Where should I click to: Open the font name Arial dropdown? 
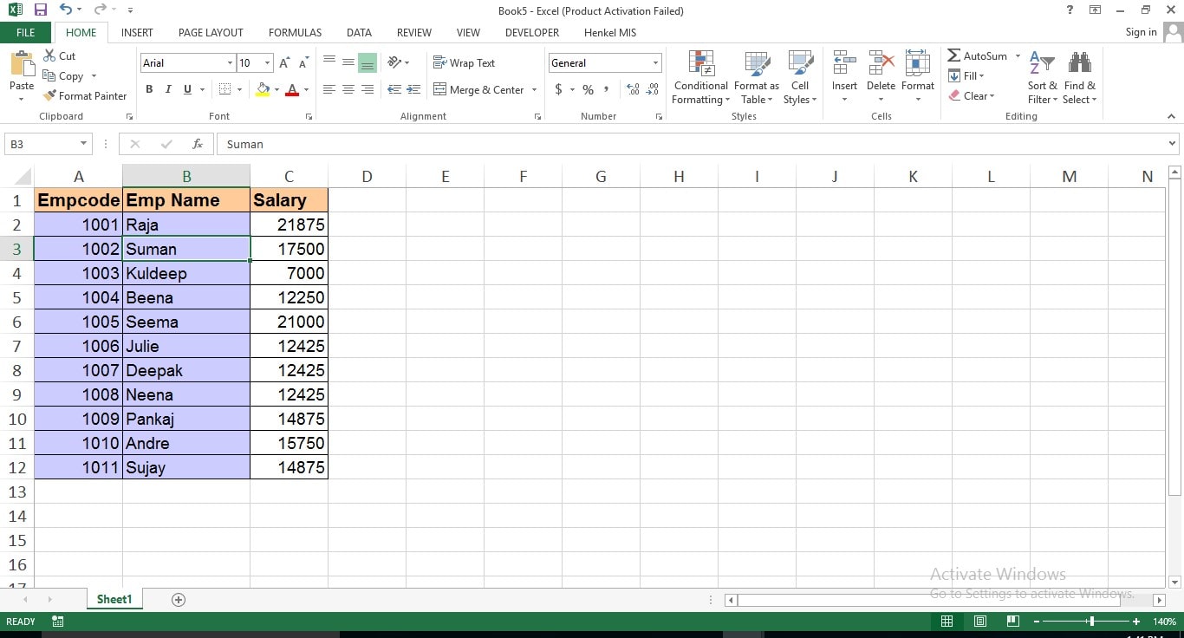point(230,63)
